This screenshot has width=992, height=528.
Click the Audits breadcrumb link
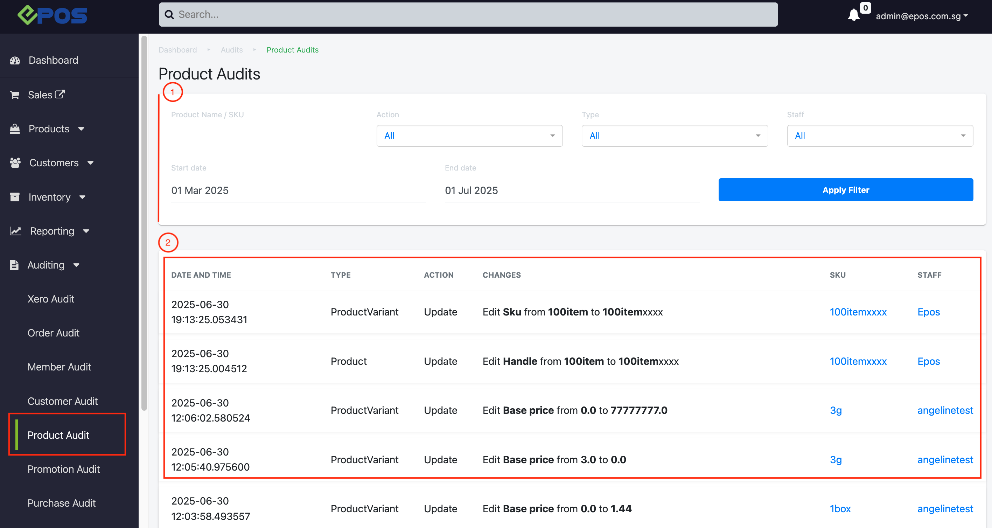(x=231, y=50)
